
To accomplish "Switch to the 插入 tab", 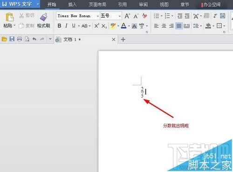I will click(x=72, y=5).
